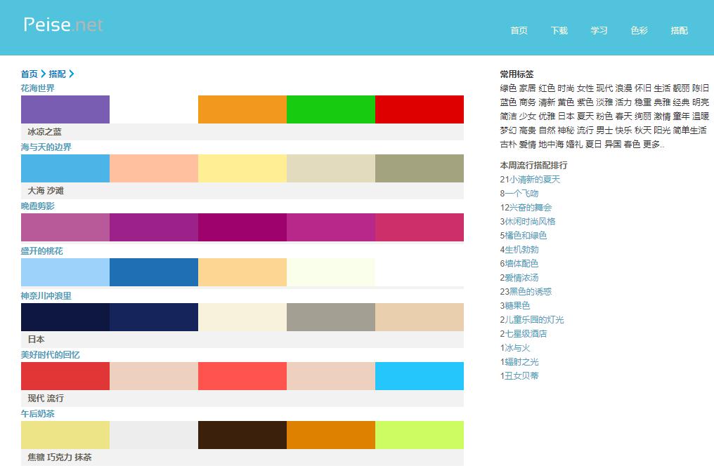The height and width of the screenshot is (468, 714).
Task: Choose the cyan swatch in 美好时代的回忆
Action: pyautogui.click(x=420, y=376)
